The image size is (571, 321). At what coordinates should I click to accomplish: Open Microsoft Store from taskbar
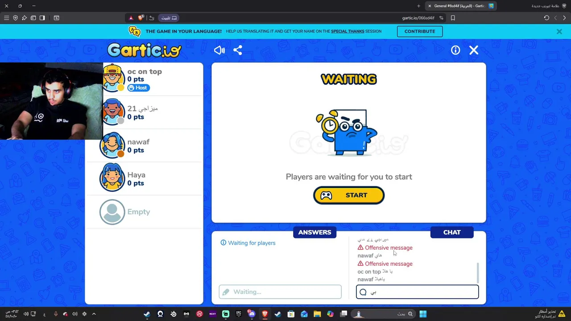pyautogui.click(x=291, y=314)
